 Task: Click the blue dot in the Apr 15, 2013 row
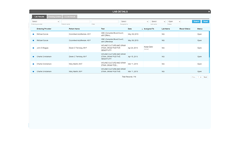click(33, 56)
